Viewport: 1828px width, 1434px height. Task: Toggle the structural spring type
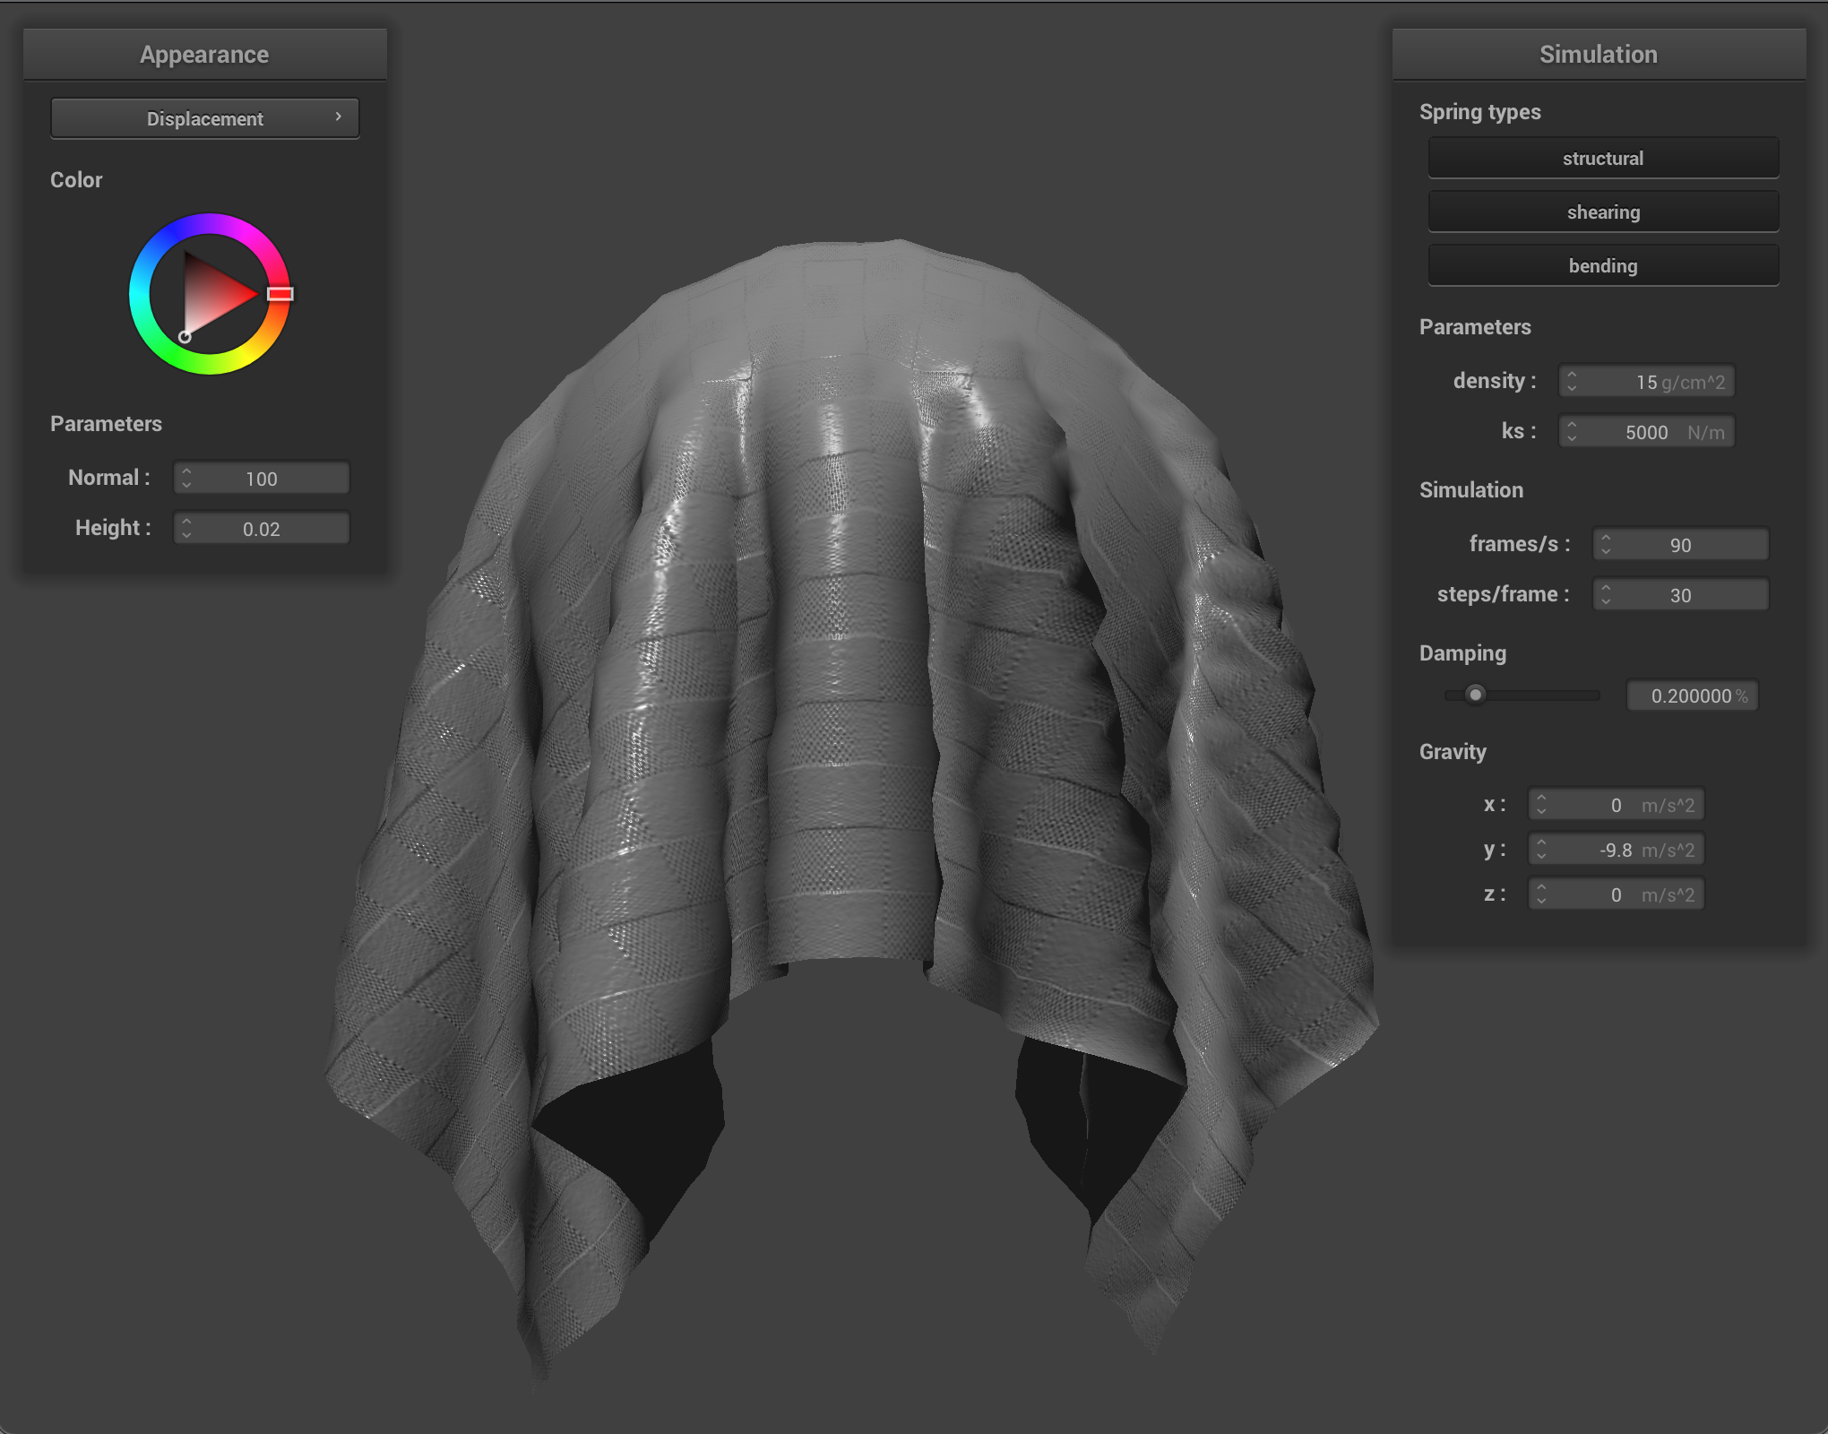[1603, 159]
